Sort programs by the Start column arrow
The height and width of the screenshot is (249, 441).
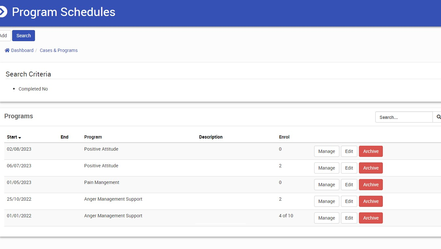click(x=20, y=137)
